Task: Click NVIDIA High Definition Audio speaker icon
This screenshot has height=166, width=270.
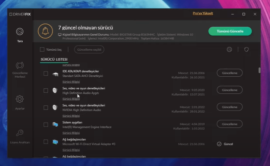Action: pos(55,107)
